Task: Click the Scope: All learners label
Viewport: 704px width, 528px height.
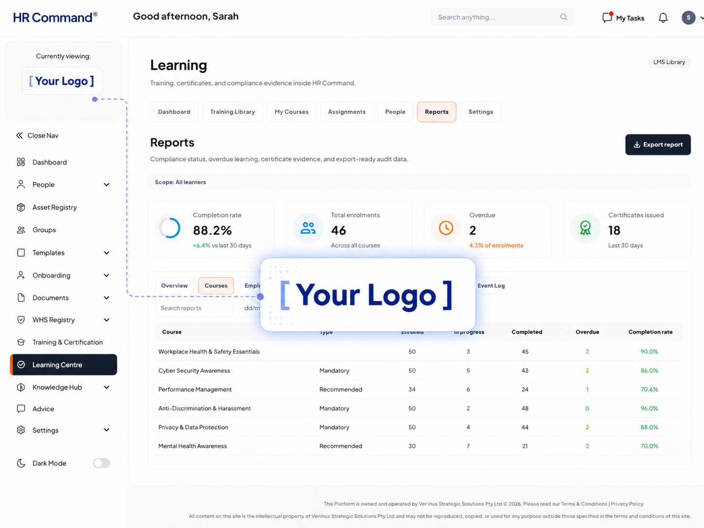Action: coord(180,182)
